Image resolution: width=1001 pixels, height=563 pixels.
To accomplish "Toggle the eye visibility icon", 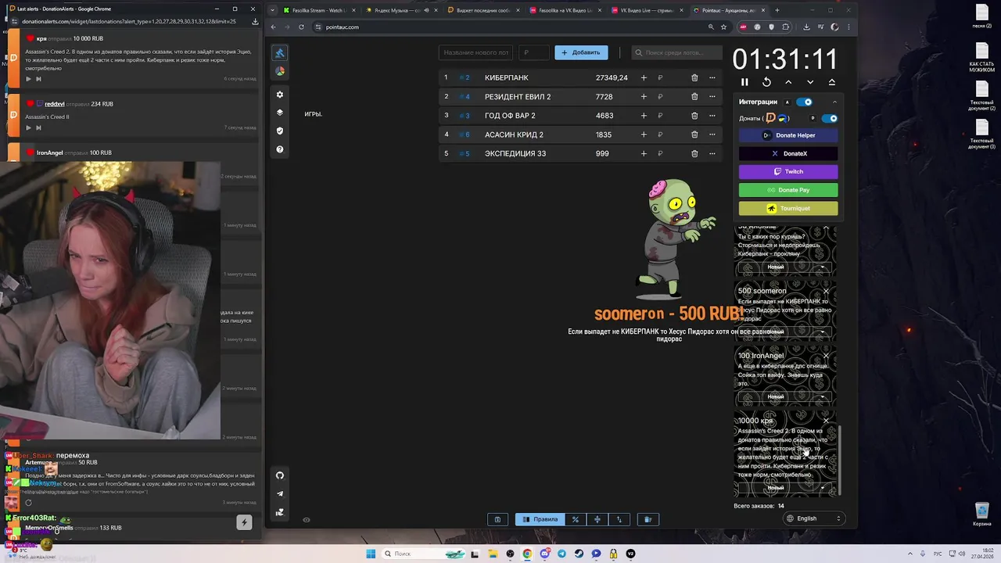I will 307,519.
